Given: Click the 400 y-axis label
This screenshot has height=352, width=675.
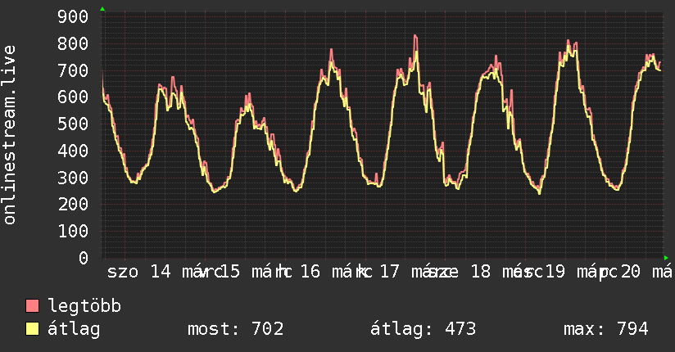Looking at the screenshot, I should point(73,151).
